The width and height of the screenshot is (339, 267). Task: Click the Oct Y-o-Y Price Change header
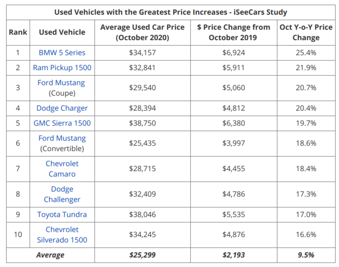point(306,32)
